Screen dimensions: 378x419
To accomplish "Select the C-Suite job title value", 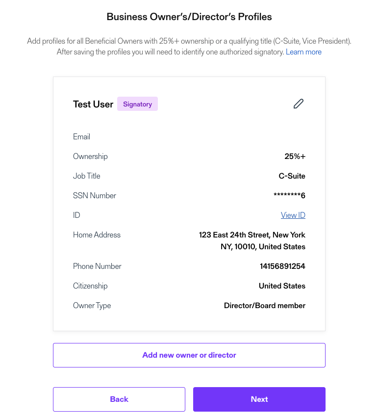I will (292, 176).
